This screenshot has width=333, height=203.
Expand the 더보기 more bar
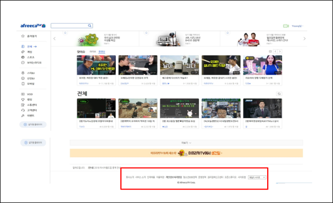(x=186, y=143)
